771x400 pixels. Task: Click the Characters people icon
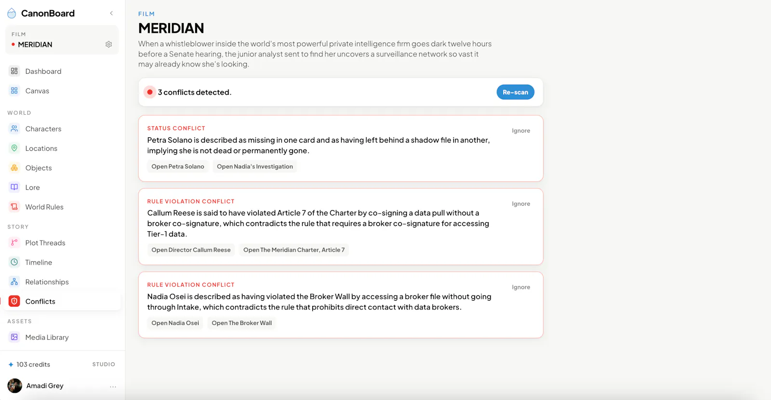pyautogui.click(x=14, y=129)
